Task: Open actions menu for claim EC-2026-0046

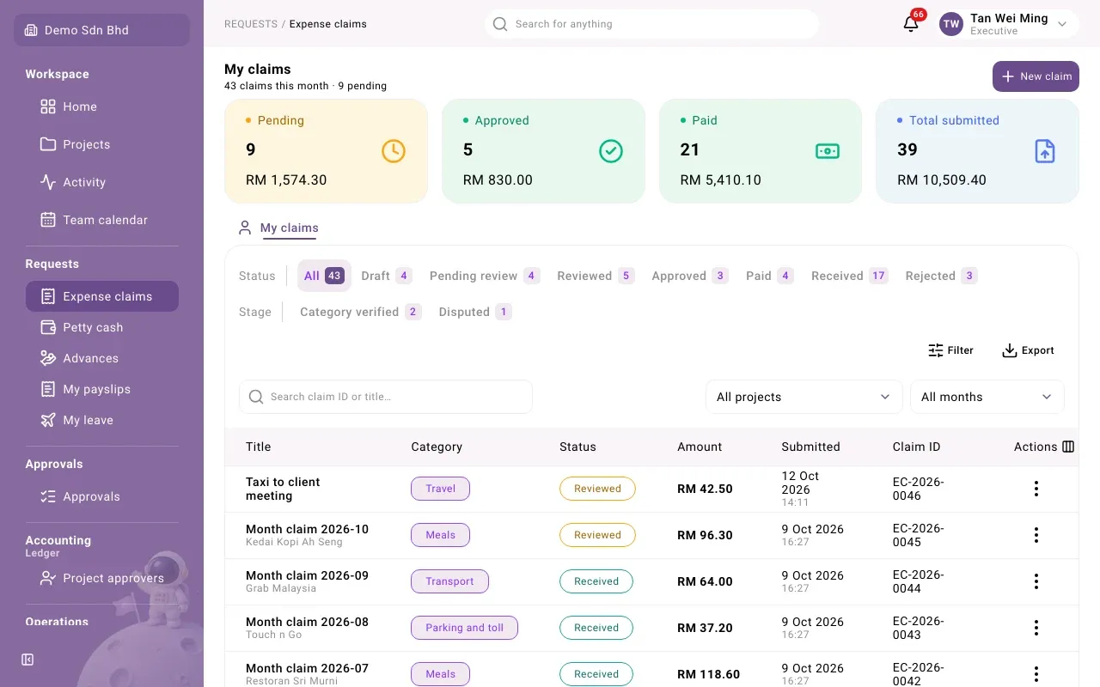Action: (1036, 489)
